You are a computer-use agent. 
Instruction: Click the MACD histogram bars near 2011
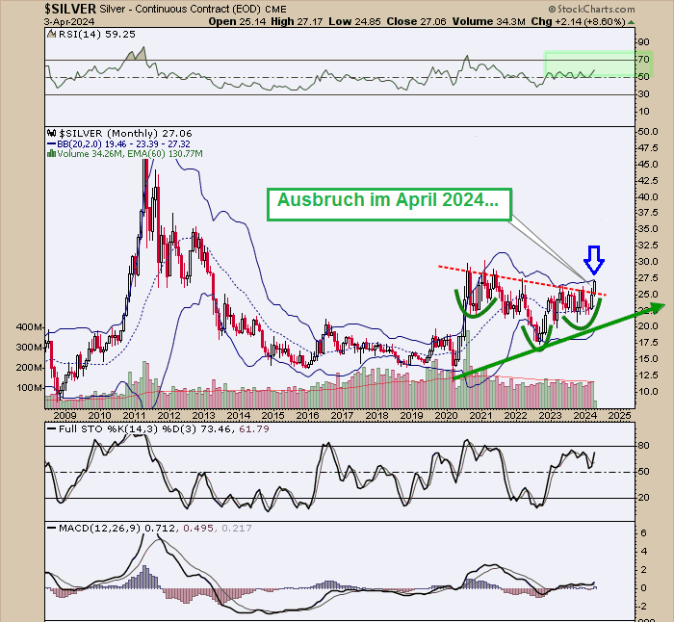pos(149,576)
